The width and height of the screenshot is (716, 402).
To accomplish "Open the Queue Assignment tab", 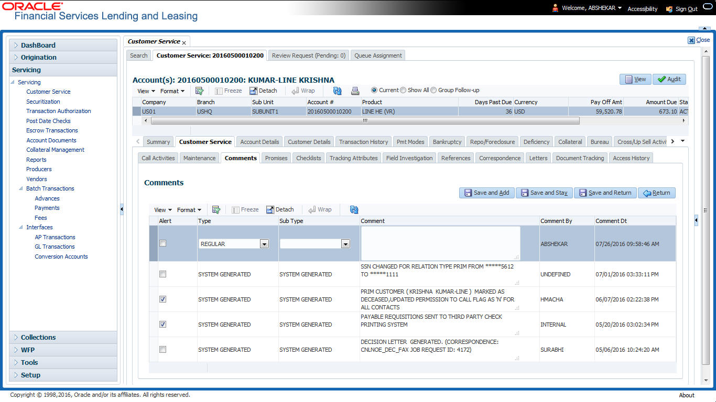I will (378, 55).
